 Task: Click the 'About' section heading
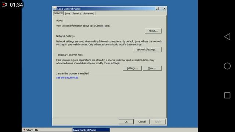click(x=59, y=21)
